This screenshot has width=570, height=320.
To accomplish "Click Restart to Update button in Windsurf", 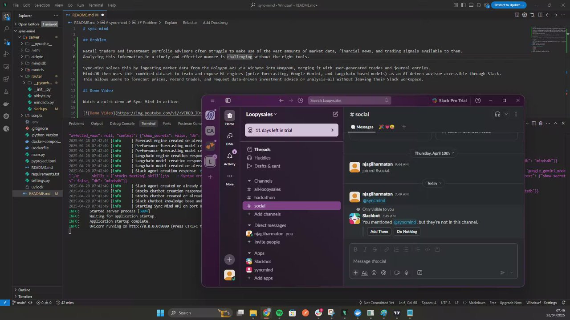I will click(x=508, y=5).
